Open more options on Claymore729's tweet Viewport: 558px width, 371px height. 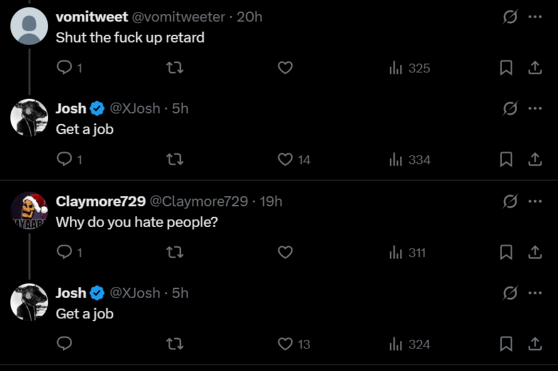click(535, 202)
